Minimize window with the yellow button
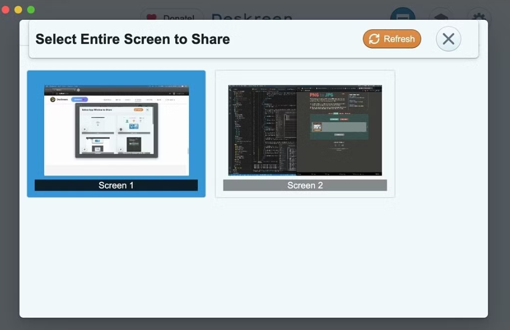The width and height of the screenshot is (510, 330). click(x=18, y=10)
